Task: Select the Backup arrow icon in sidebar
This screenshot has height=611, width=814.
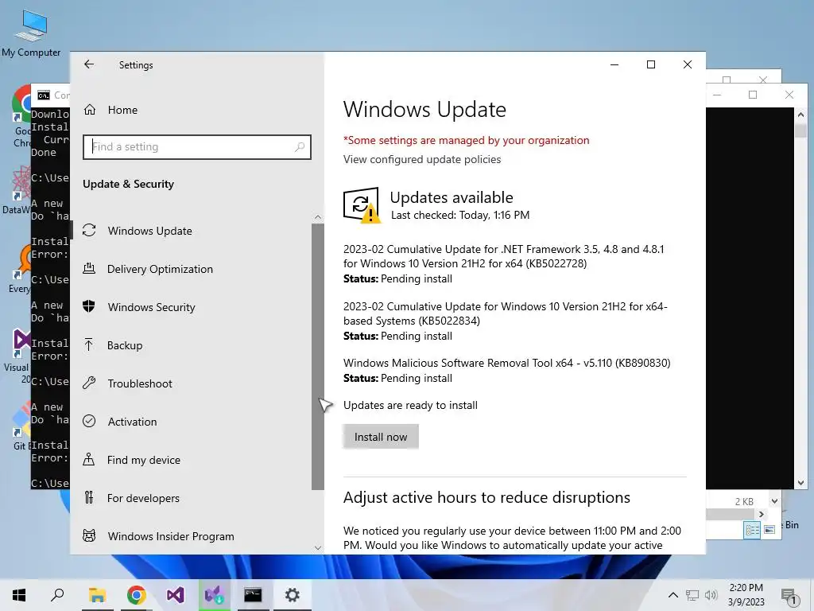Action: click(89, 345)
